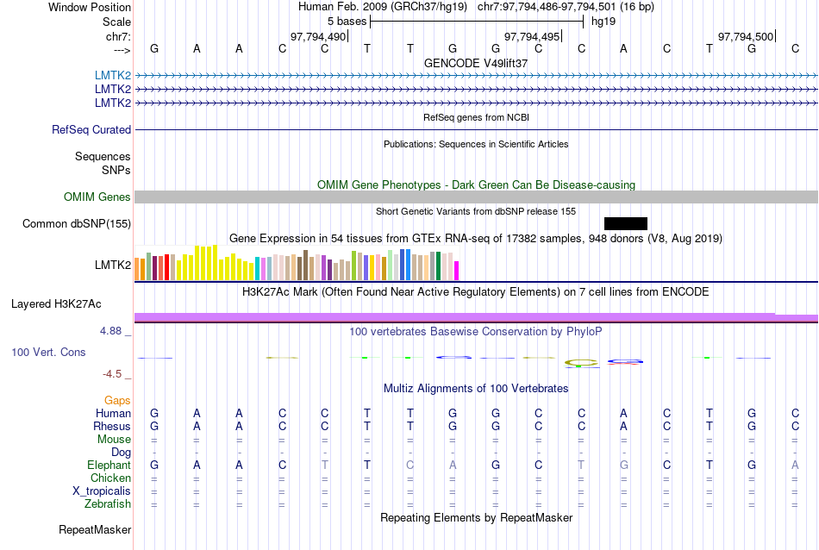
Task: Click the purple H3K27Ac signal band
Action: point(476,317)
